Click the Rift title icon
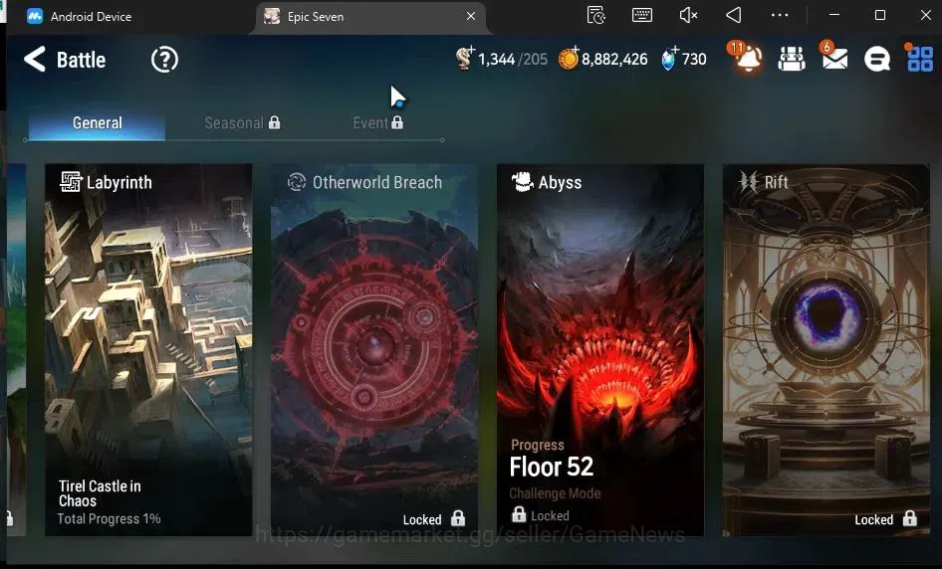942x569 pixels. (749, 182)
